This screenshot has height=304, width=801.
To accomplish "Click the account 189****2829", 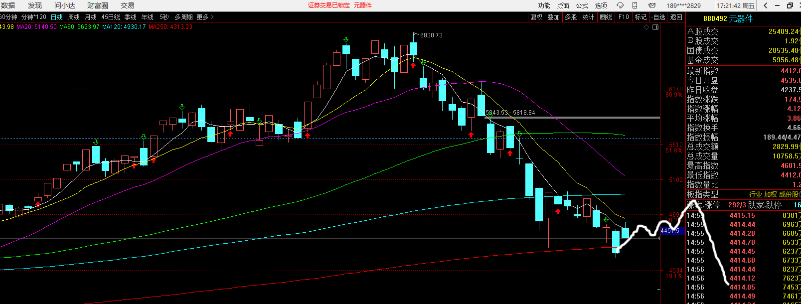I will click(684, 5).
